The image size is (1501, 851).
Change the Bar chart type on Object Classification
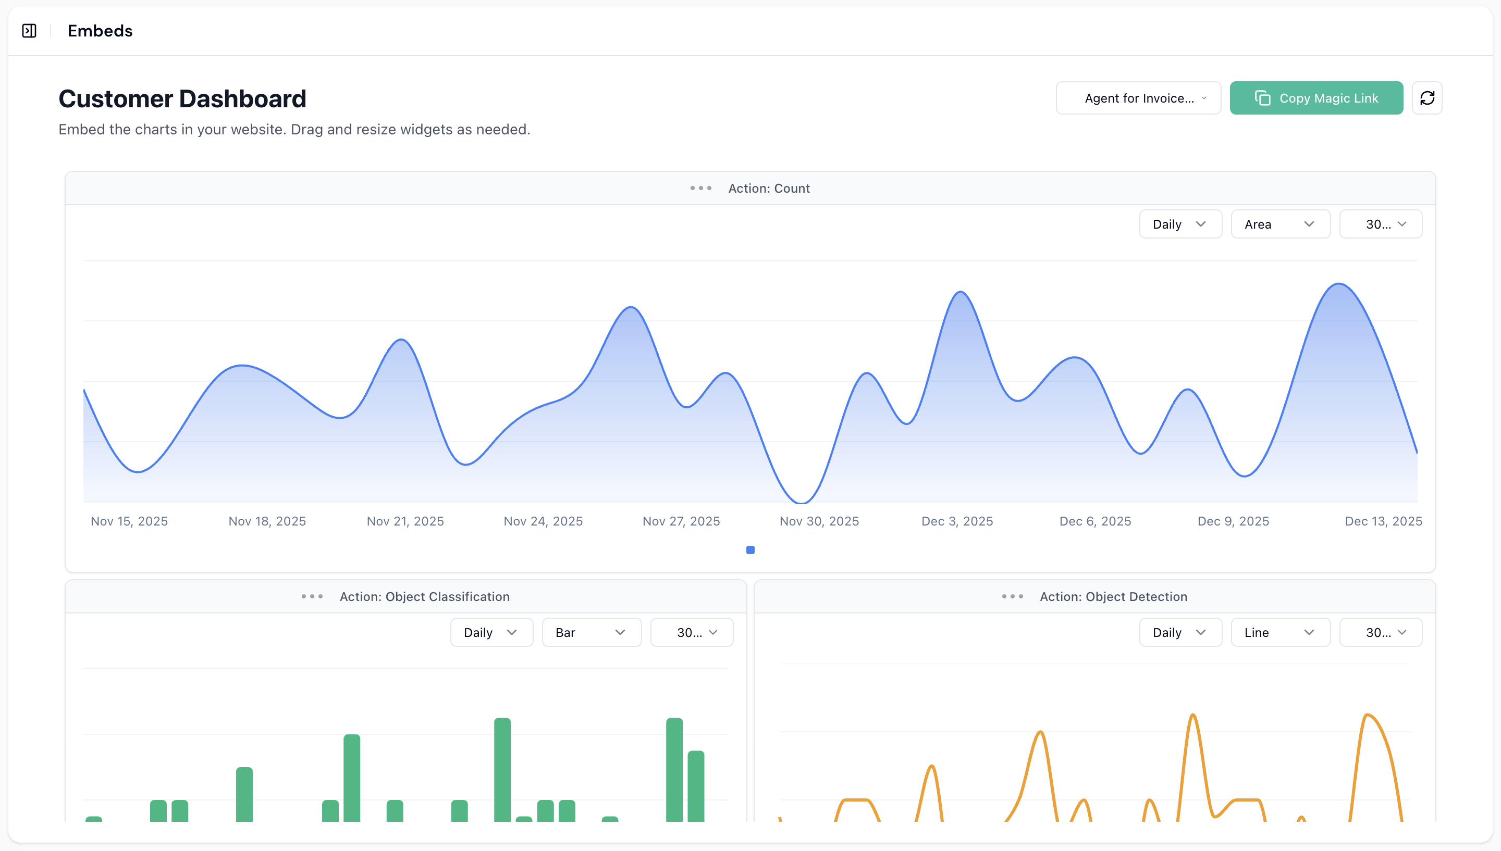(x=591, y=632)
